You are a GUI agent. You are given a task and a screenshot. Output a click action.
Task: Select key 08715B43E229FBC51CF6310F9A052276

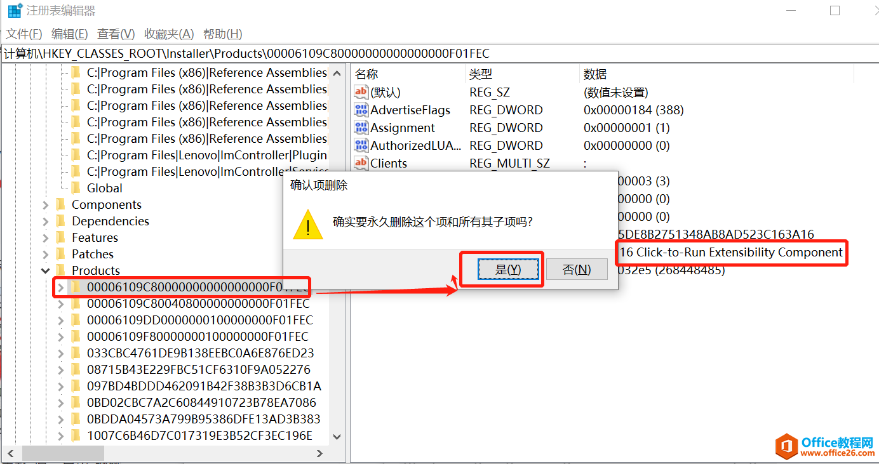coord(199,370)
